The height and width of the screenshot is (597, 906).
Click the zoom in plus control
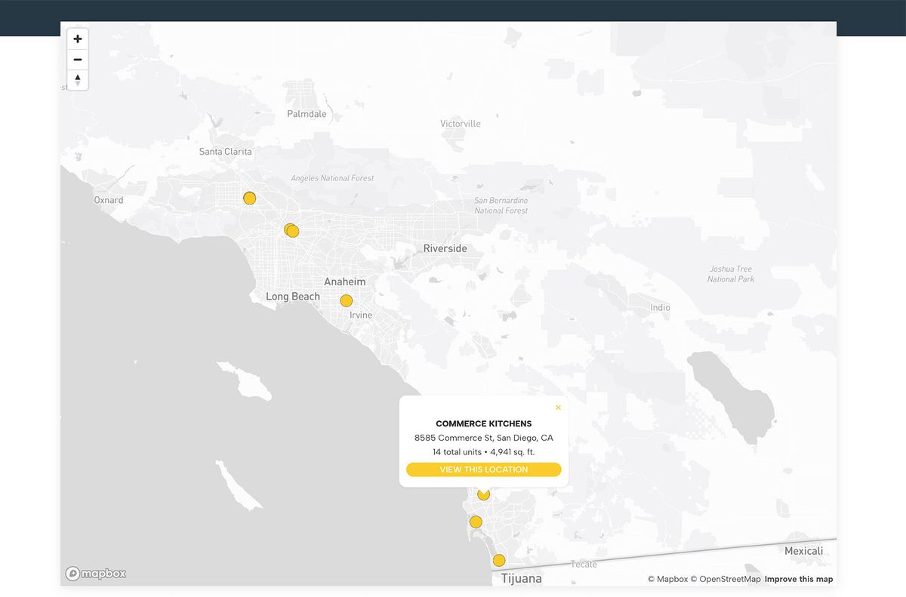[x=77, y=38]
